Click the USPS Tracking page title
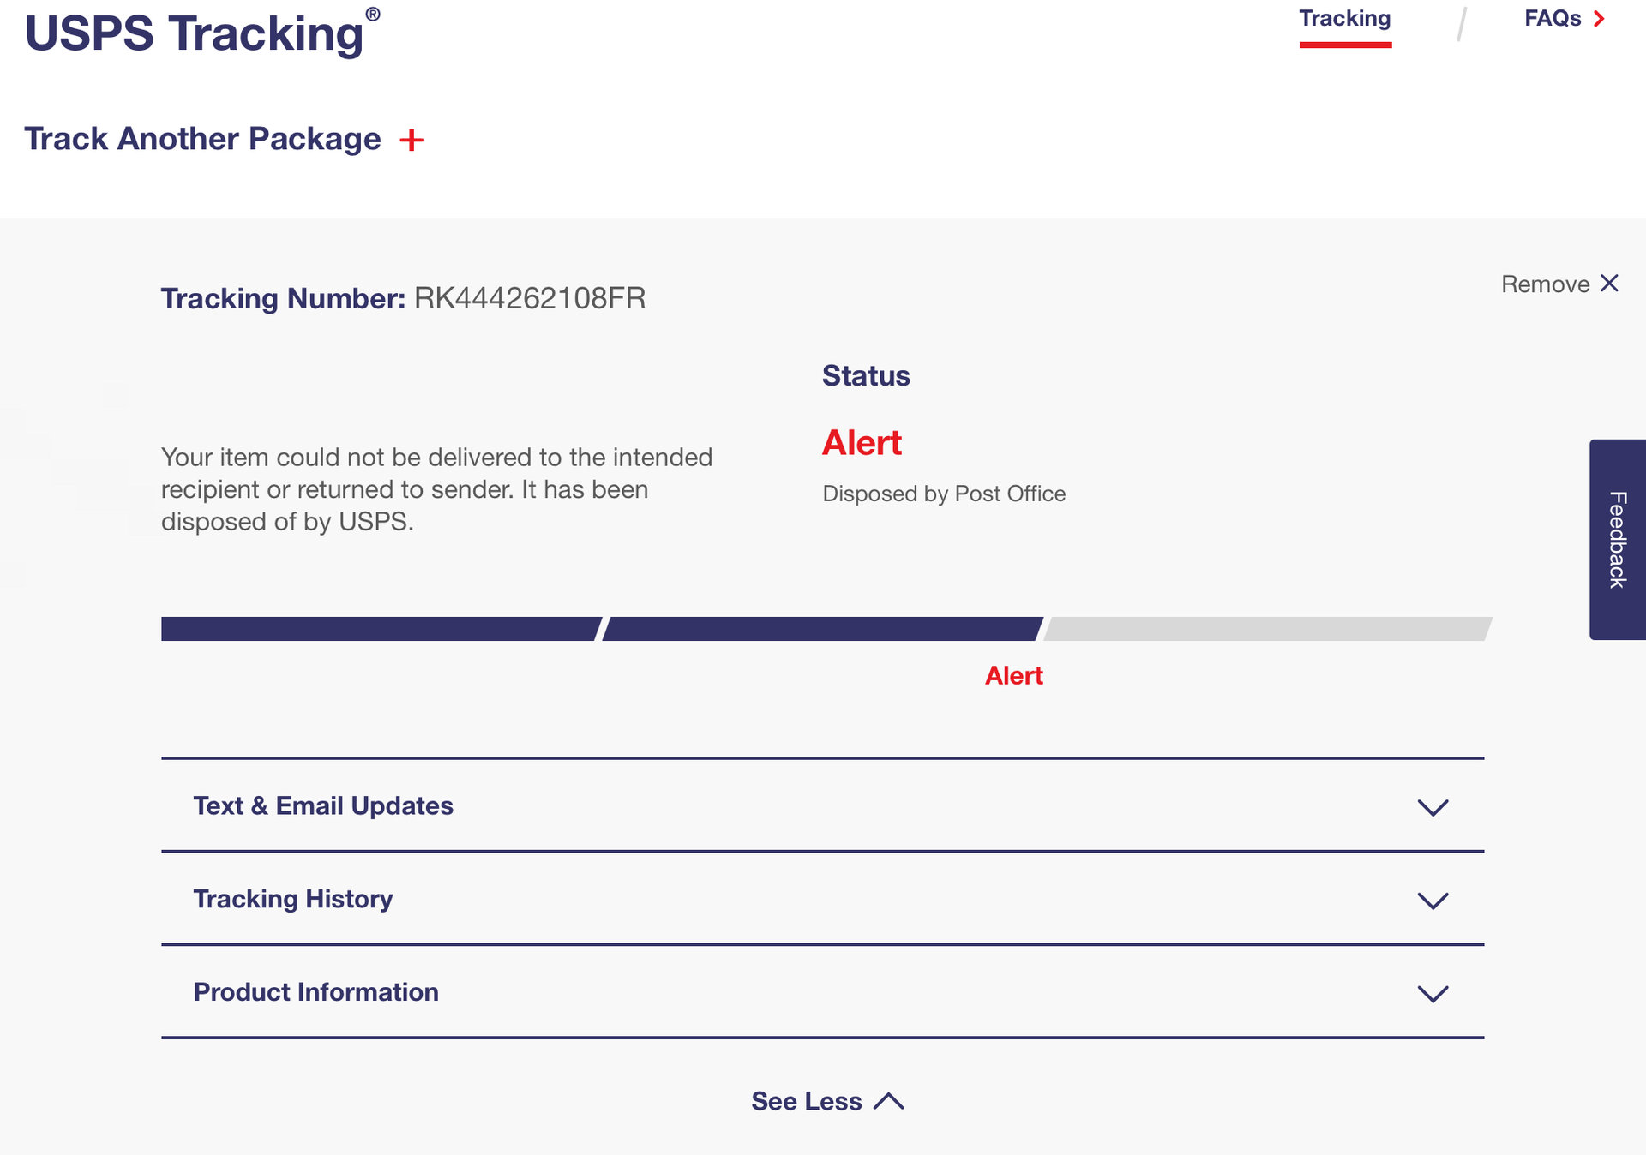Image resolution: width=1646 pixels, height=1155 pixels. pyautogui.click(x=195, y=34)
